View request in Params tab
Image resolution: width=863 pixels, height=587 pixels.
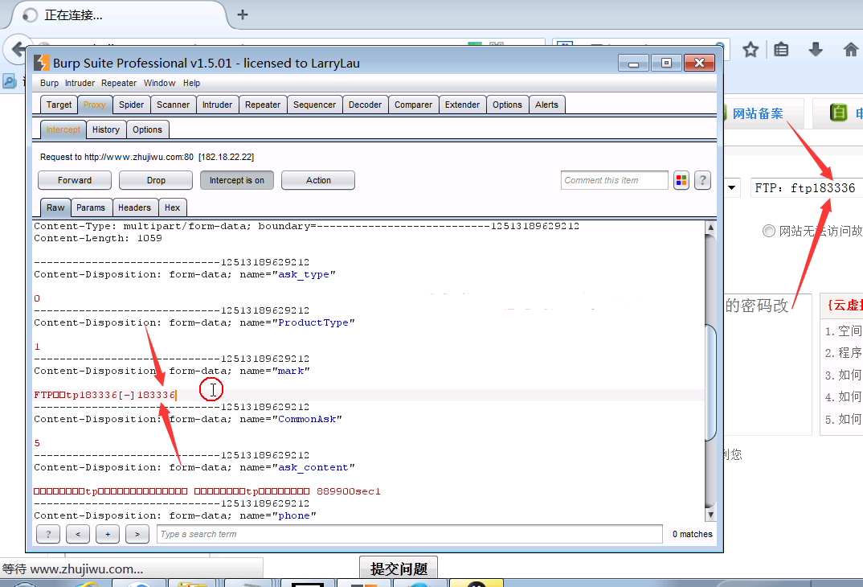pyautogui.click(x=91, y=207)
